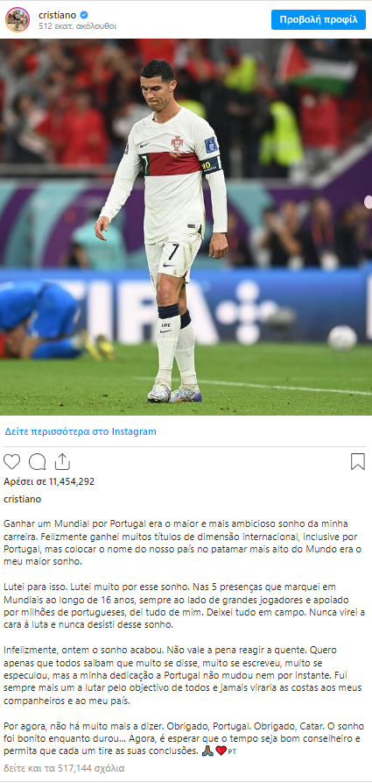The width and height of the screenshot is (372, 783).
Task: Open the main Ronaldo match photo
Action: point(186,227)
